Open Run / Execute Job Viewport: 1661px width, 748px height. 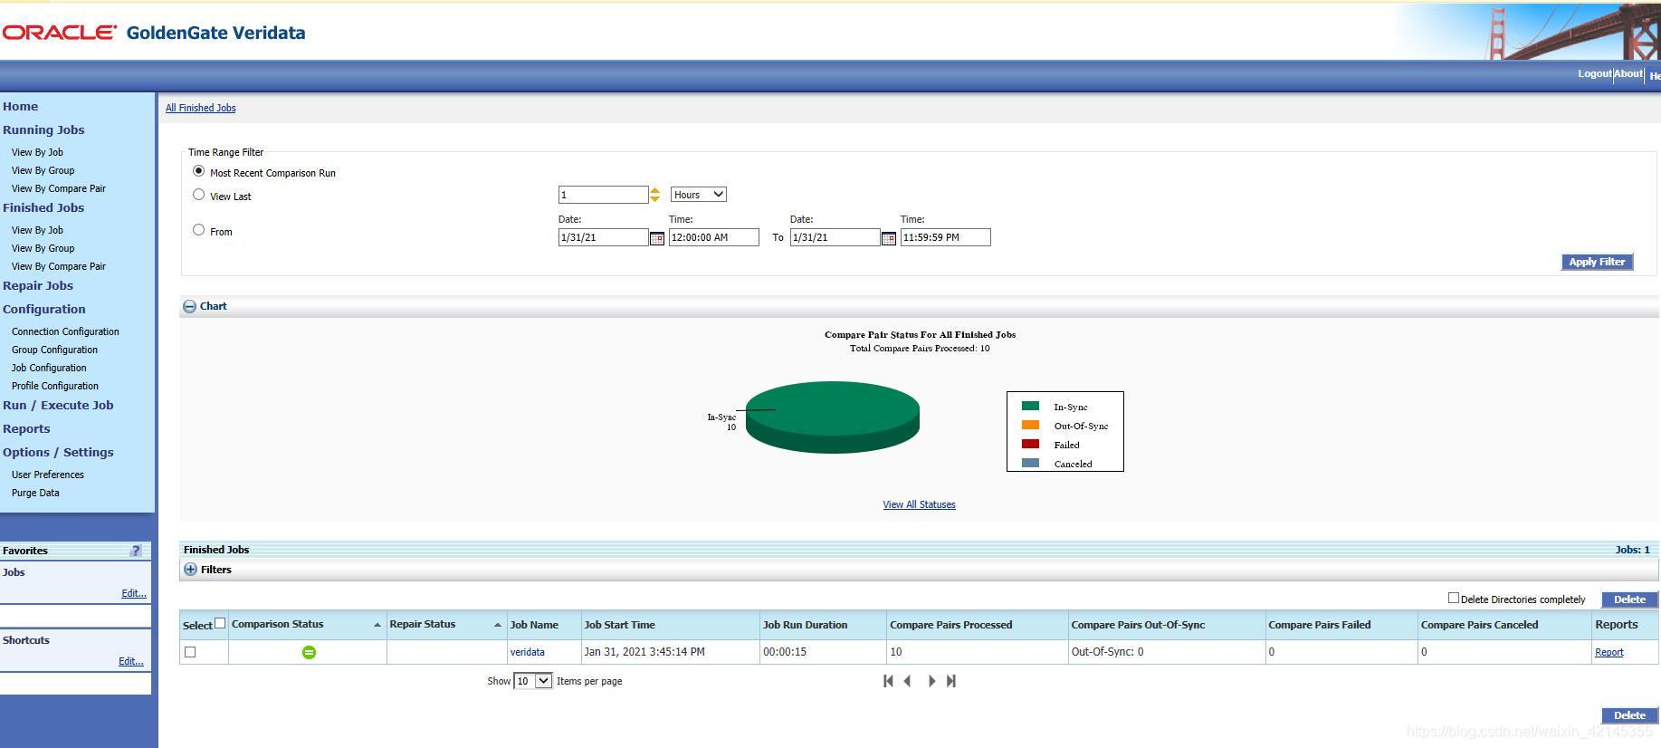58,405
